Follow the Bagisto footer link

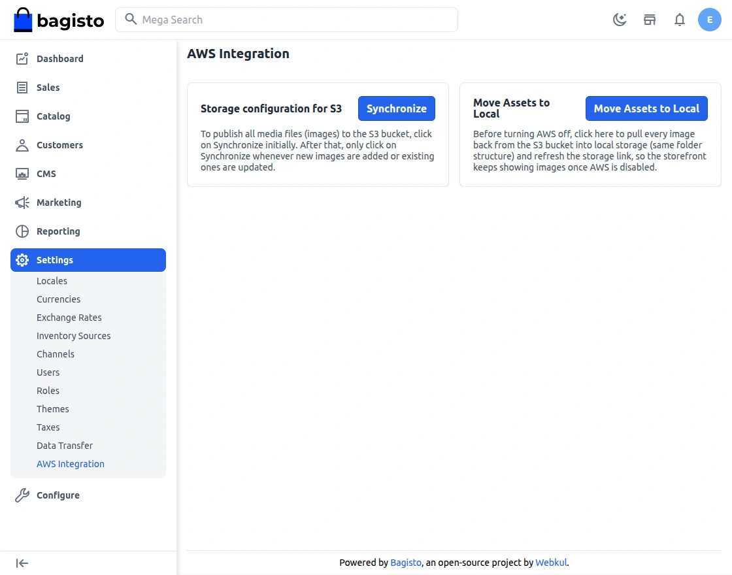(406, 563)
